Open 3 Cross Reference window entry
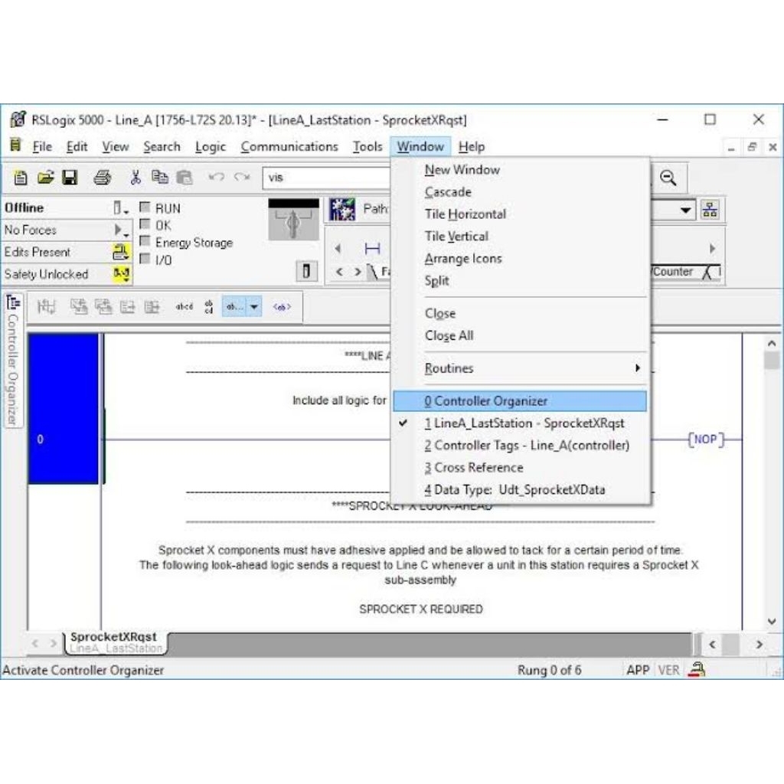Viewport: 784px width, 784px height. point(520,468)
